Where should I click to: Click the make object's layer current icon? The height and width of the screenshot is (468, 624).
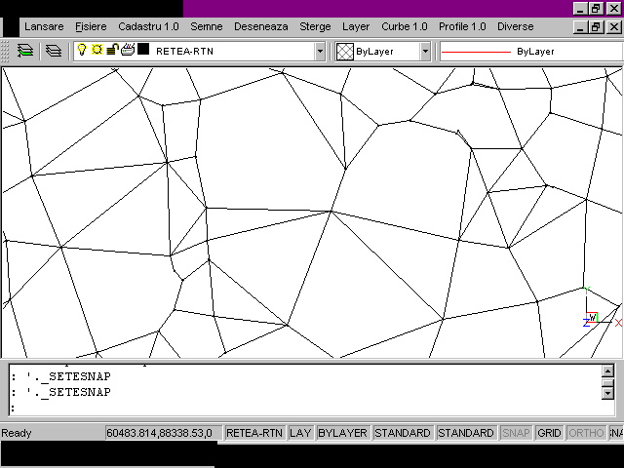click(25, 51)
